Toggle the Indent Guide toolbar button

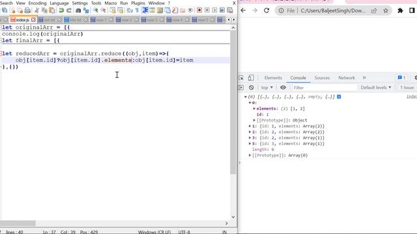[x=145, y=10]
